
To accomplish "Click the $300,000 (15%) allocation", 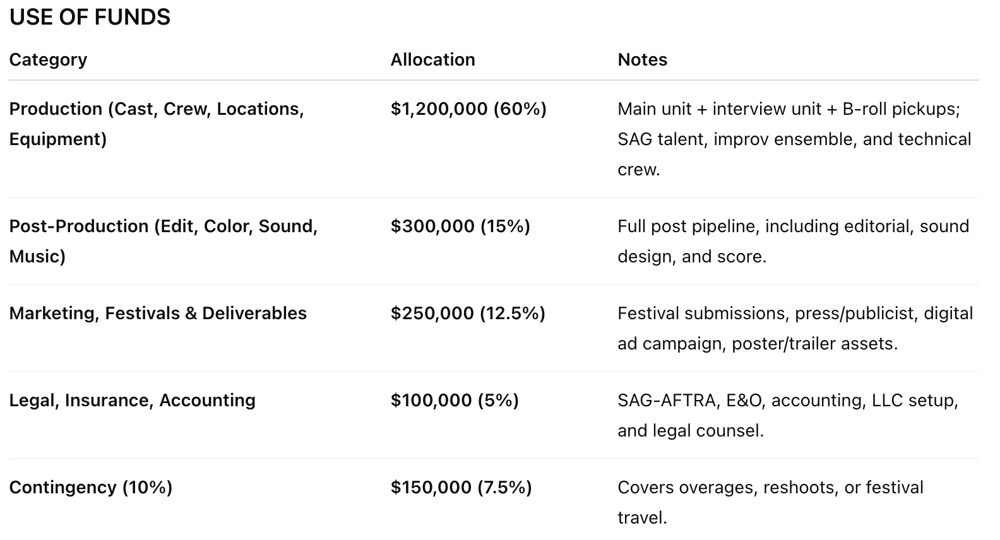I will (x=460, y=226).
